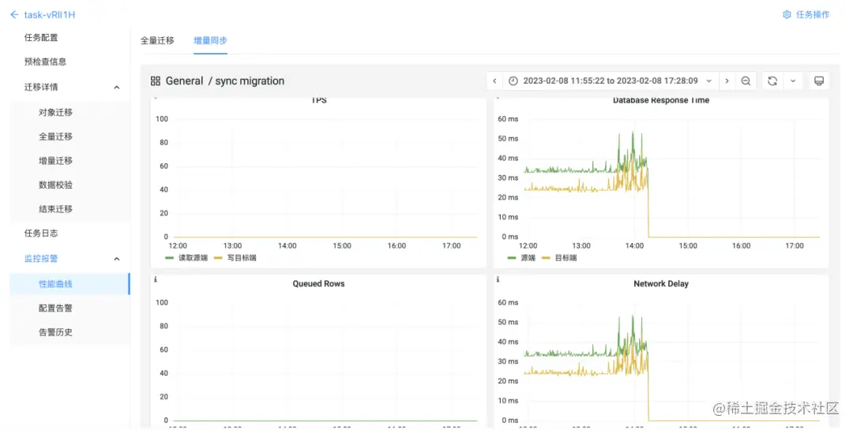The height and width of the screenshot is (430, 853).
Task: Shift time range forward with right arrow
Action: tap(727, 81)
